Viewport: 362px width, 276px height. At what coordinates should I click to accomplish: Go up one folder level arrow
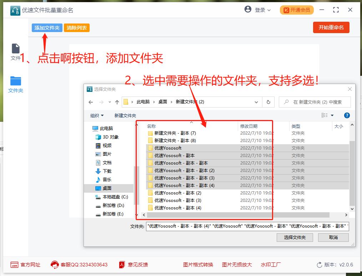[x=117, y=102]
